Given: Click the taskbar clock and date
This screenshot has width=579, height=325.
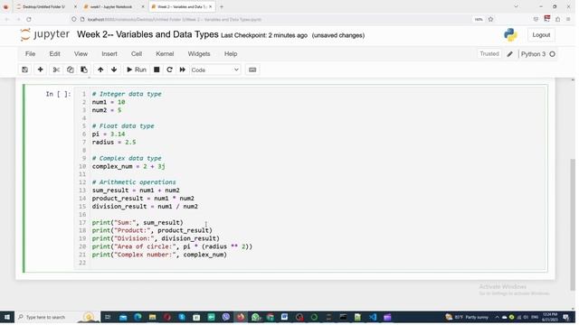Looking at the screenshot, I should pyautogui.click(x=550, y=317).
